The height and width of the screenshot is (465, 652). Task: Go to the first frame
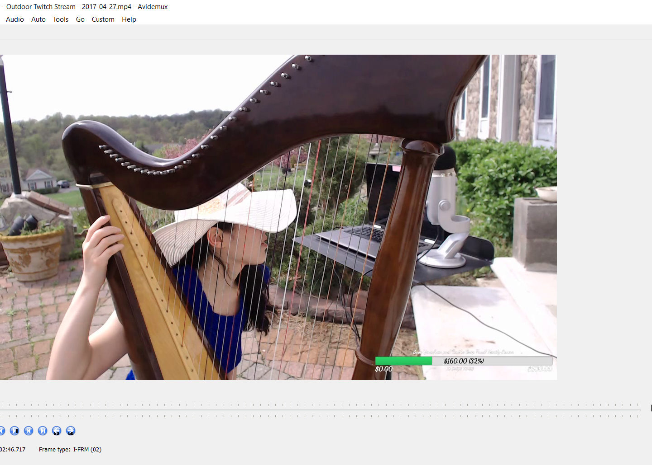[x=29, y=431]
